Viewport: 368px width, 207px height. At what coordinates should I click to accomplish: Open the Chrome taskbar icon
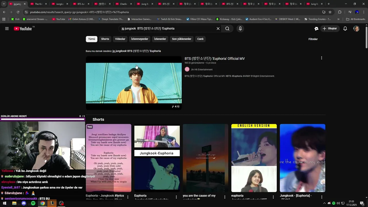[43, 203]
